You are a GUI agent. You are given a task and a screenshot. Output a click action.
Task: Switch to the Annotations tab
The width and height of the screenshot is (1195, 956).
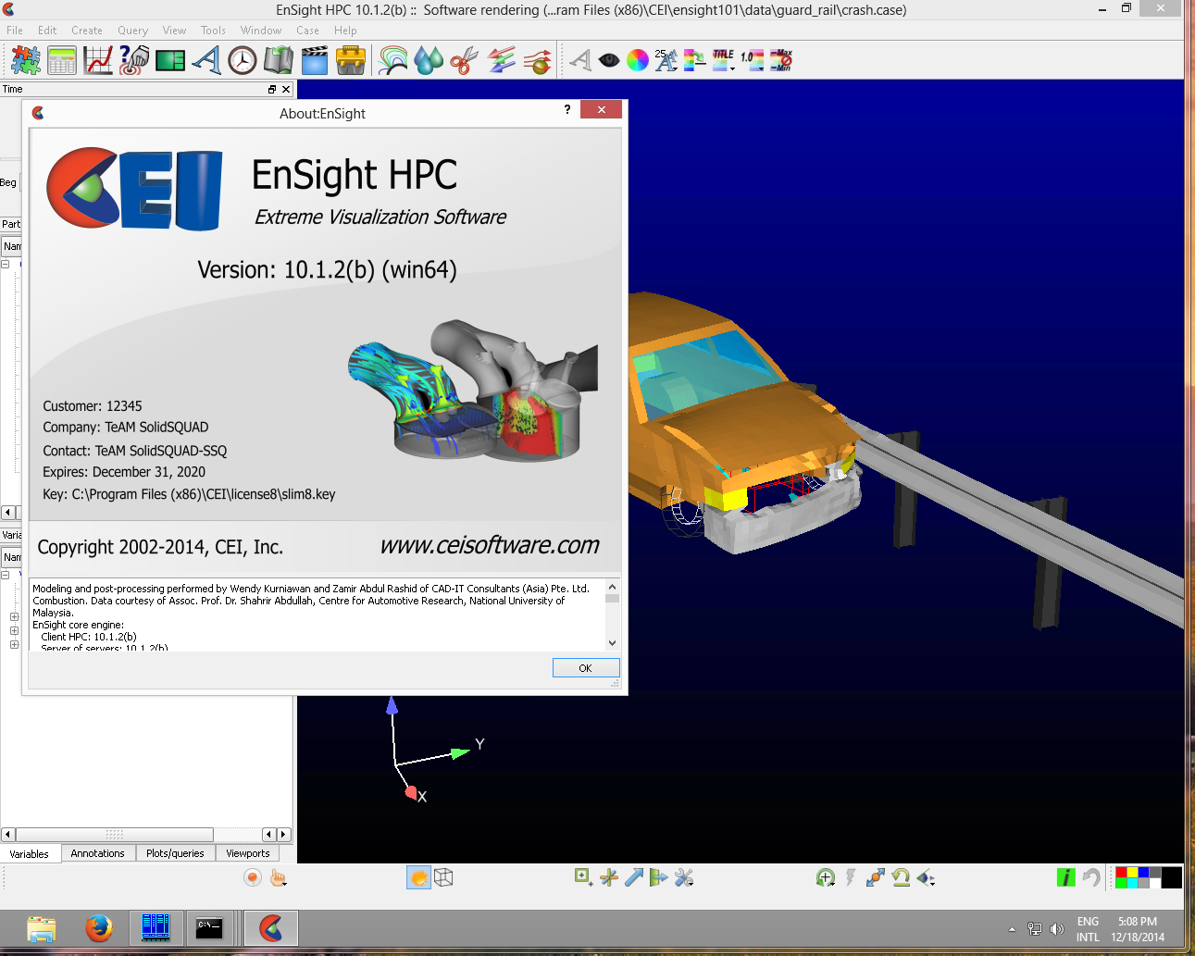pos(98,853)
